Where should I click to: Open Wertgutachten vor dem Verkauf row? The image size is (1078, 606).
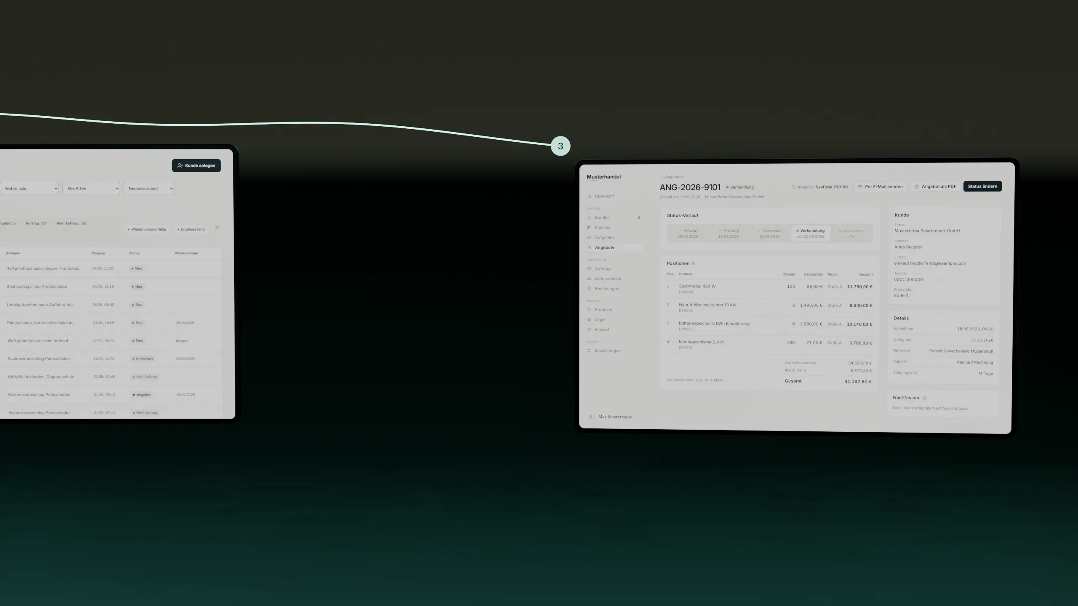111,341
